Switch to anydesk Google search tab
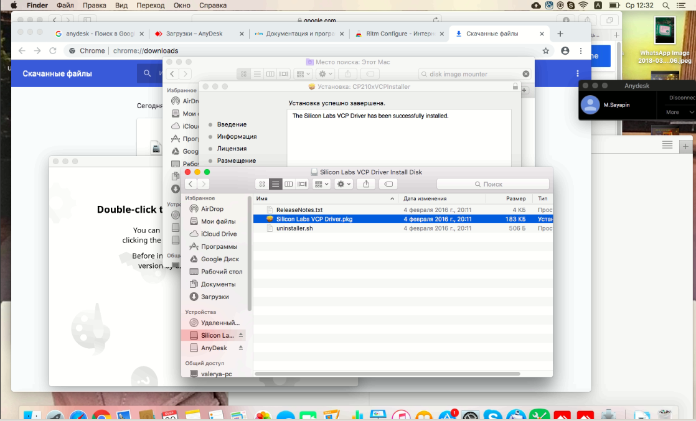Screen dimensions: 696x421 [100, 34]
